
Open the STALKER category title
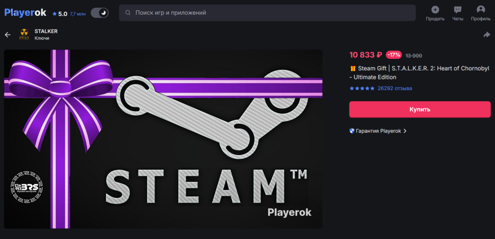click(46, 31)
